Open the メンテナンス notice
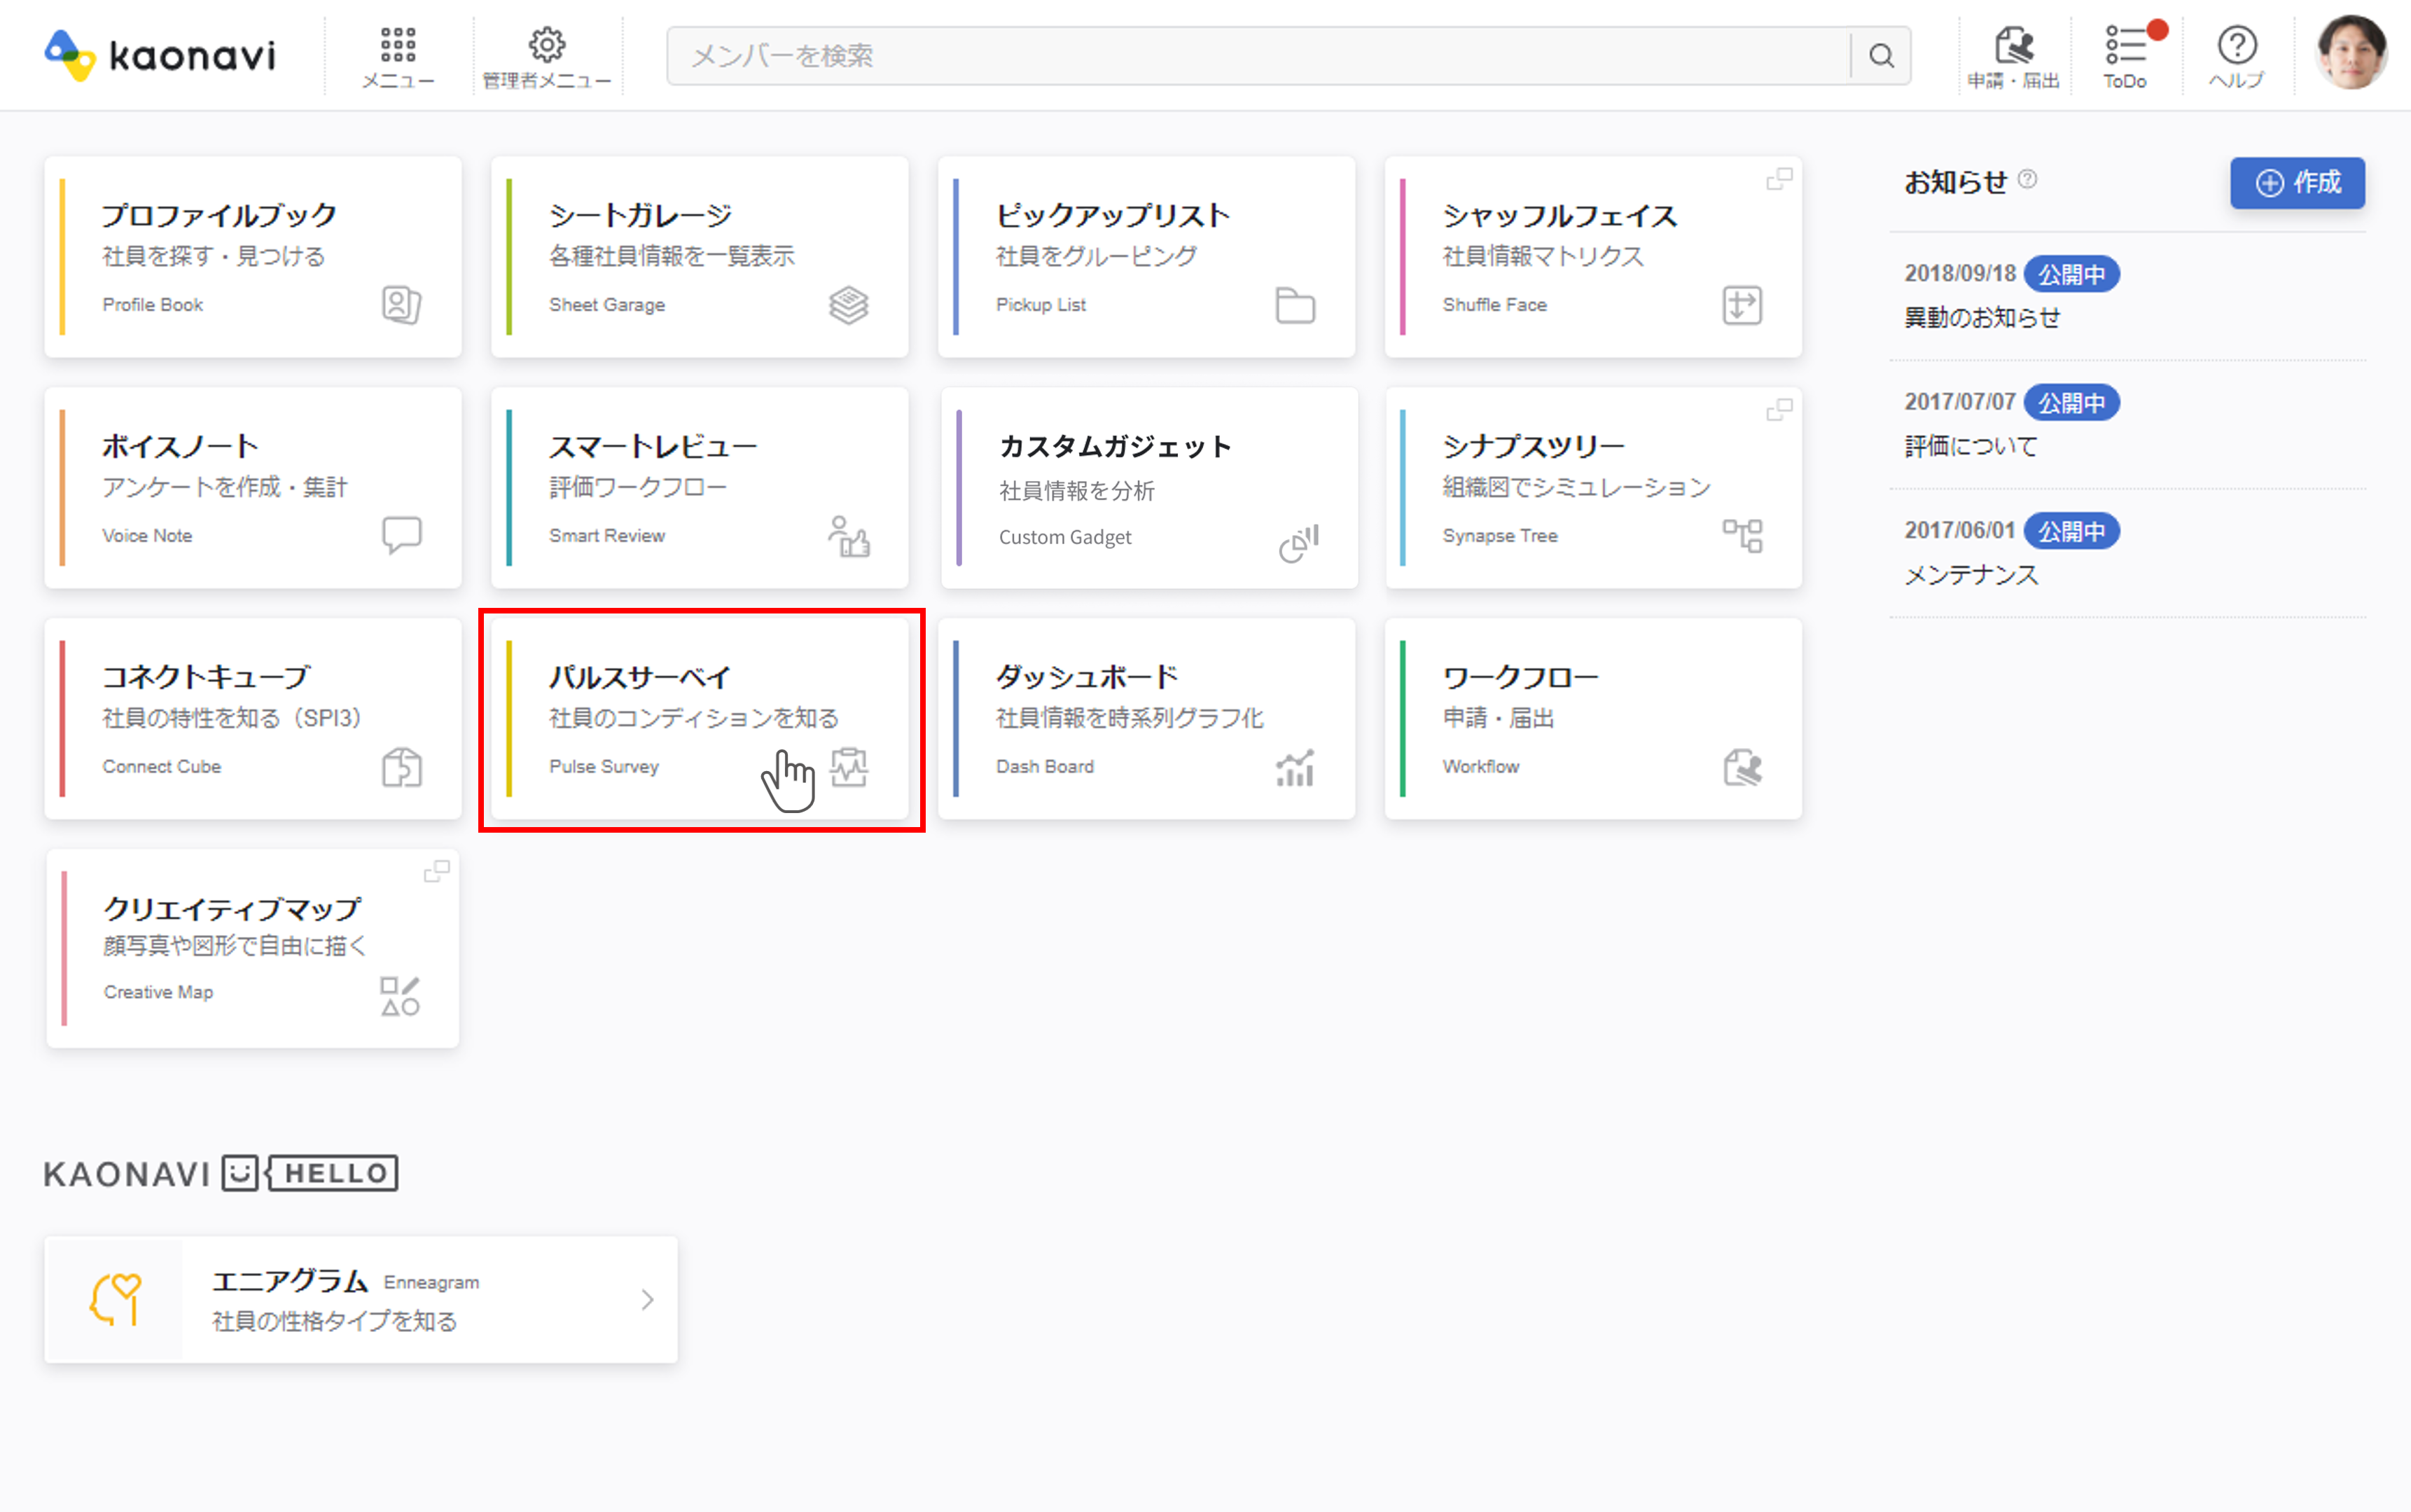The width and height of the screenshot is (2411, 1512). click(x=1970, y=575)
